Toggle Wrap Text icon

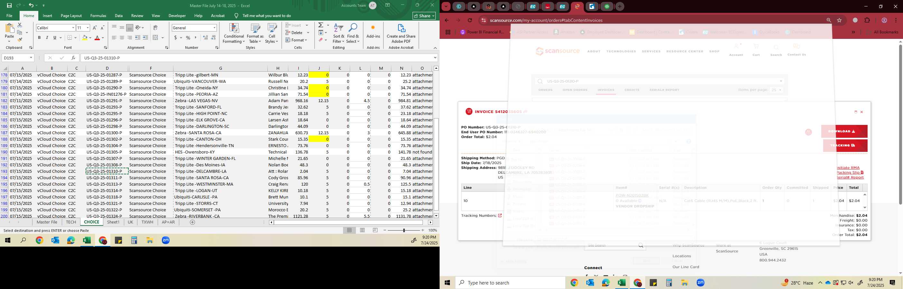155,28
